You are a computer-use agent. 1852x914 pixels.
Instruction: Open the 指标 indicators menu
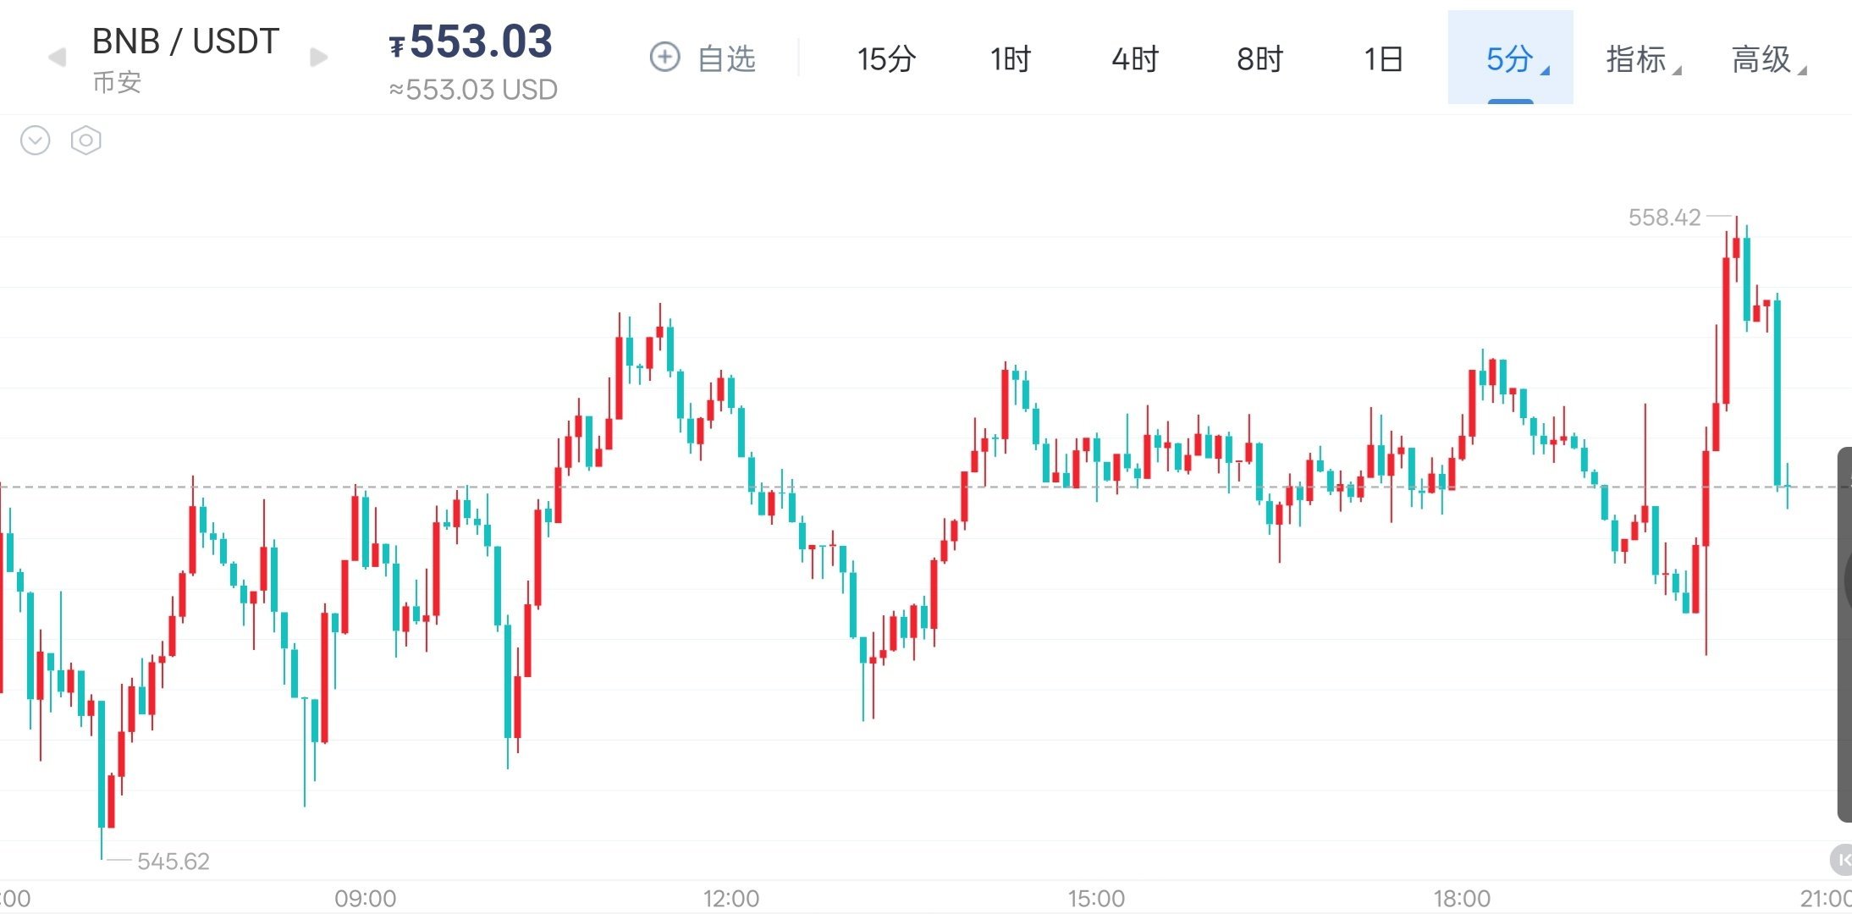1643,59
